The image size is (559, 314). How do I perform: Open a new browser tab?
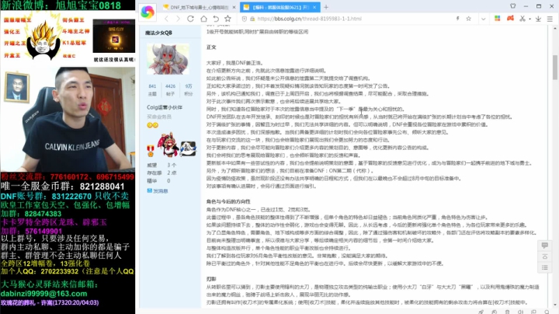click(x=326, y=7)
